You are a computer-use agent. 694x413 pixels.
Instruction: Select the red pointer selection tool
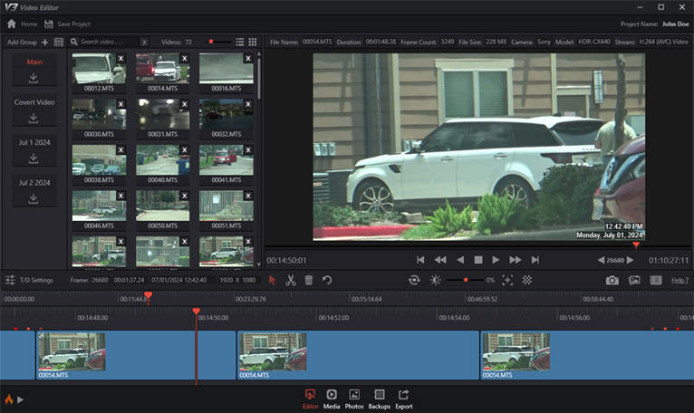272,280
